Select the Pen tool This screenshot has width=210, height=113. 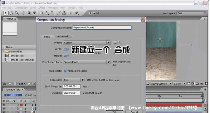[46, 13]
